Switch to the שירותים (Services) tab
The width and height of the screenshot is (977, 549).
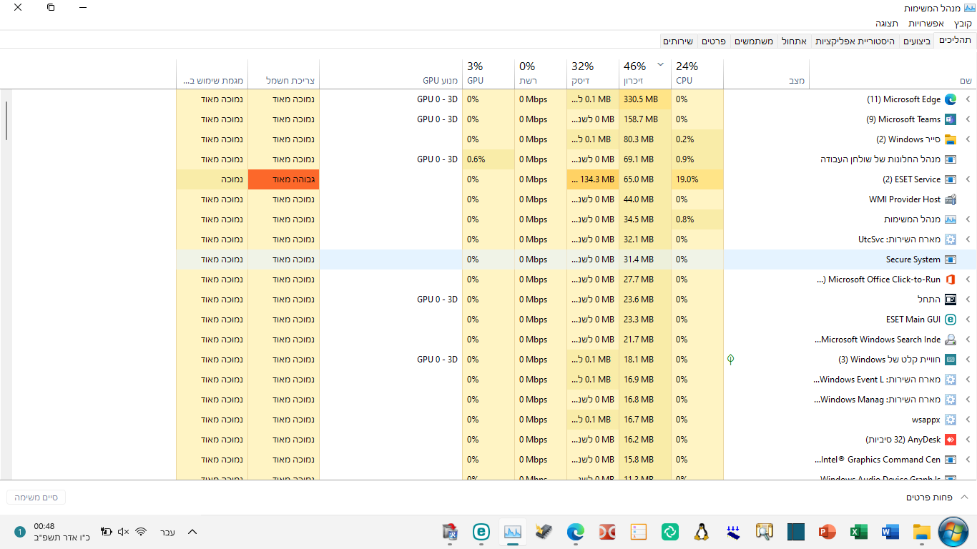pyautogui.click(x=679, y=41)
